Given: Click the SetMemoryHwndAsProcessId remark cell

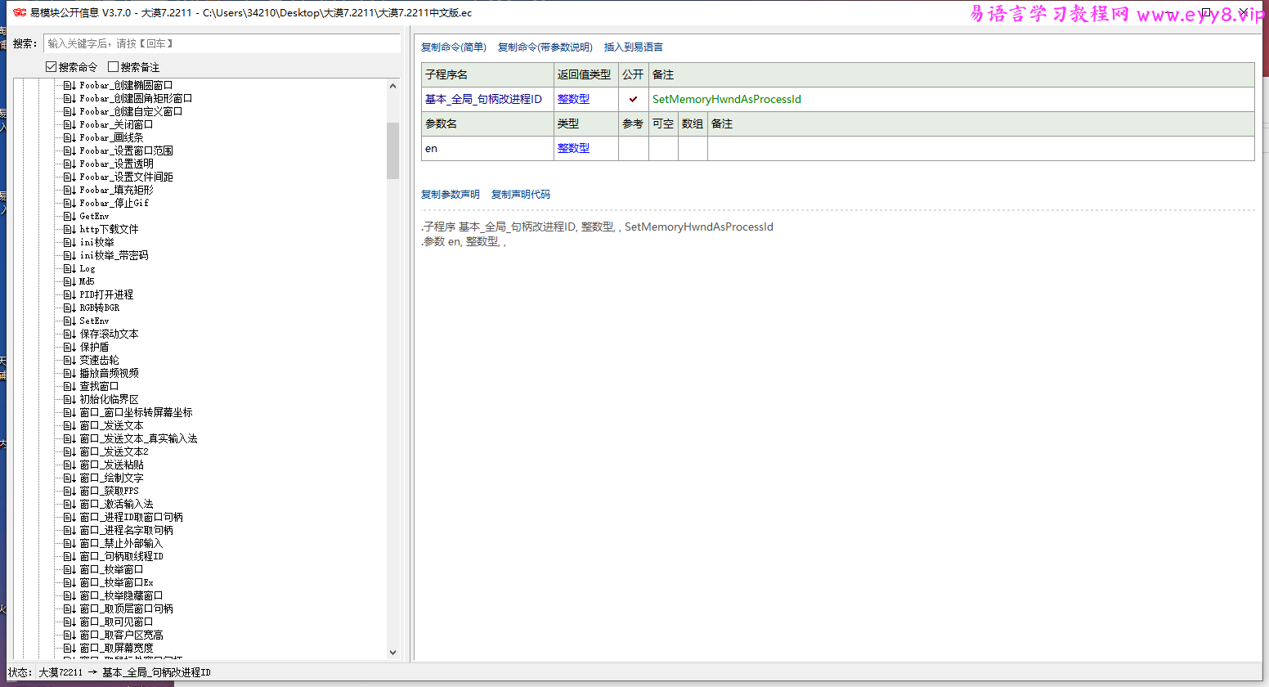Looking at the screenshot, I should click(952, 99).
